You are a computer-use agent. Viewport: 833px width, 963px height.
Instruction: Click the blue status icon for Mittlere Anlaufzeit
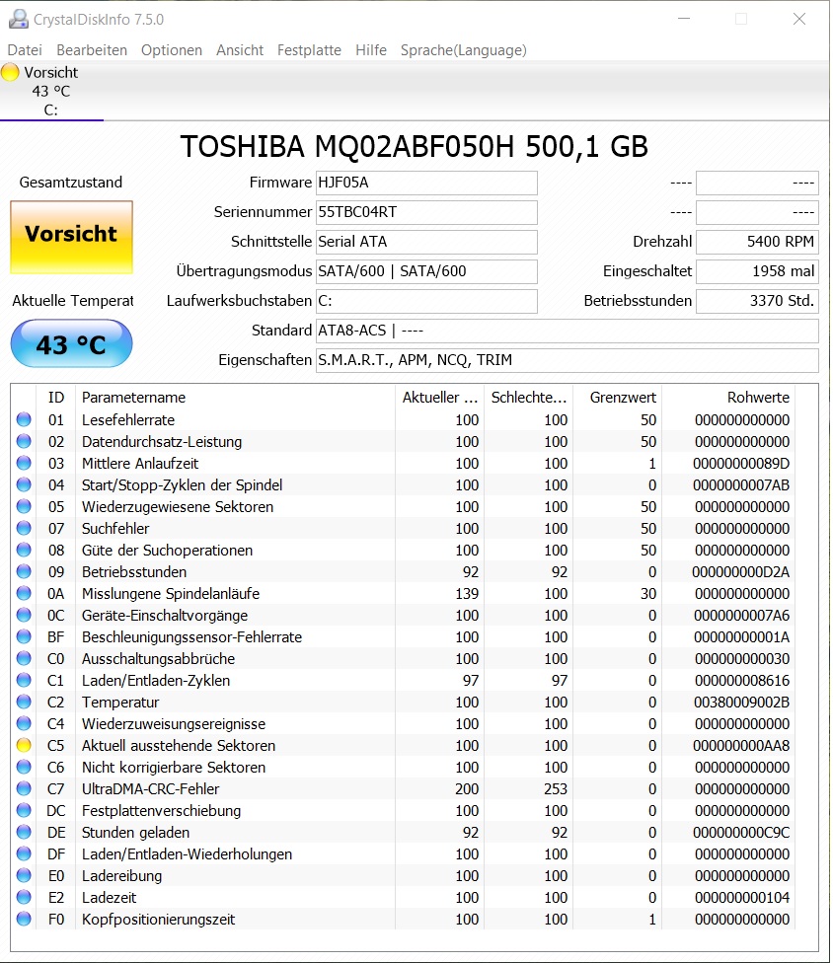[x=24, y=463]
